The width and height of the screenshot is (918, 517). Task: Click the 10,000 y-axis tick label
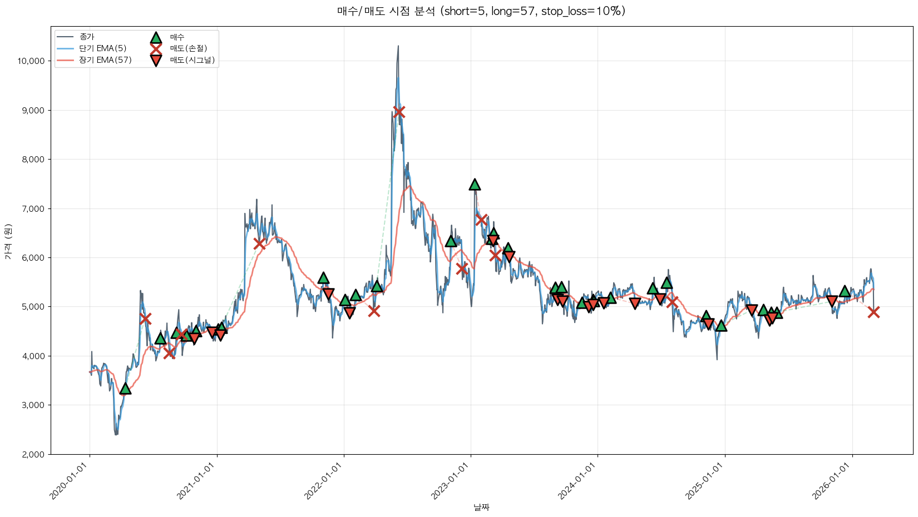tap(31, 61)
